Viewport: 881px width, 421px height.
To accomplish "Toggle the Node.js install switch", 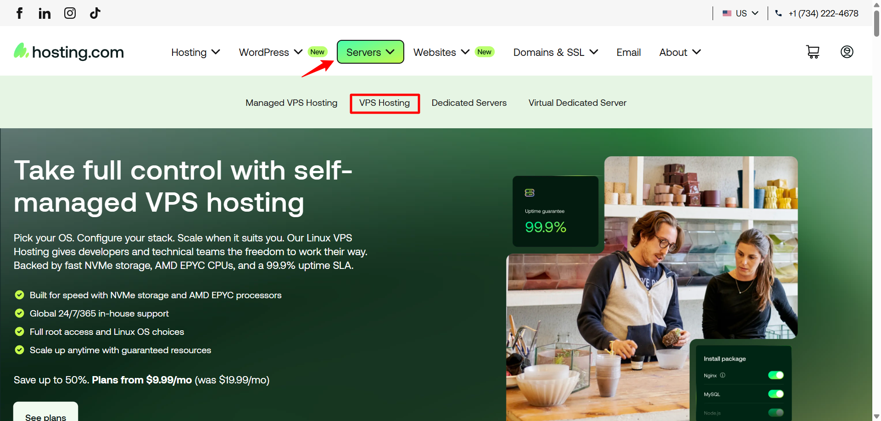I will 776,413.
